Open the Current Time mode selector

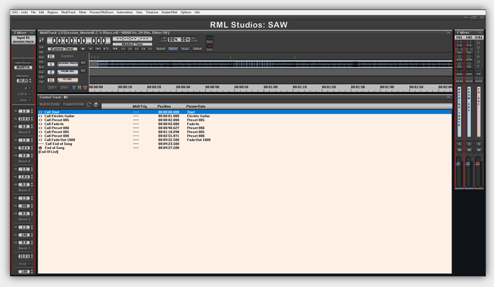(61, 48)
